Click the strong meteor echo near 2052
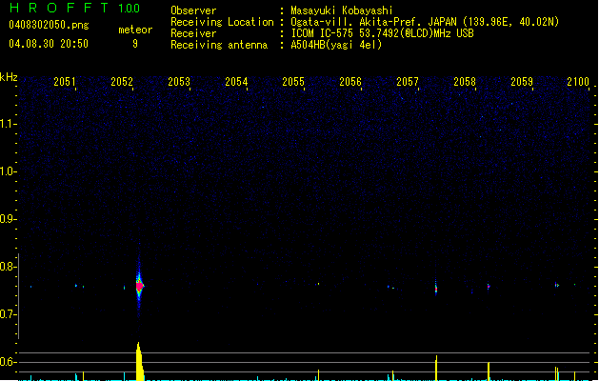The width and height of the screenshot is (599, 381). tap(139, 285)
